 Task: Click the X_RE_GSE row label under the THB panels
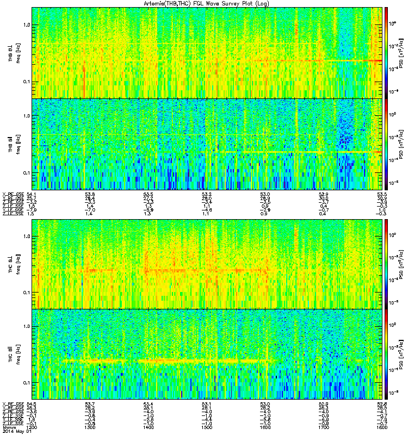(x=13, y=194)
